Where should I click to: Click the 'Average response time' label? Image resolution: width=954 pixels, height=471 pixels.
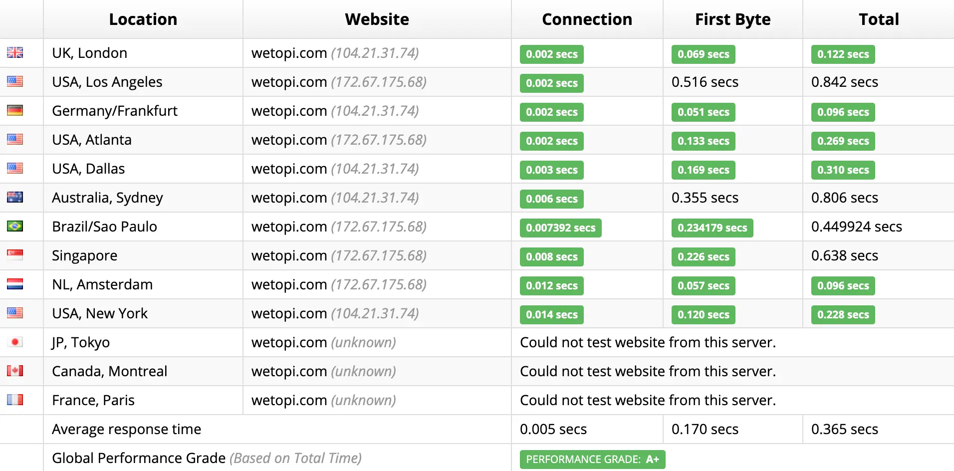pos(127,429)
